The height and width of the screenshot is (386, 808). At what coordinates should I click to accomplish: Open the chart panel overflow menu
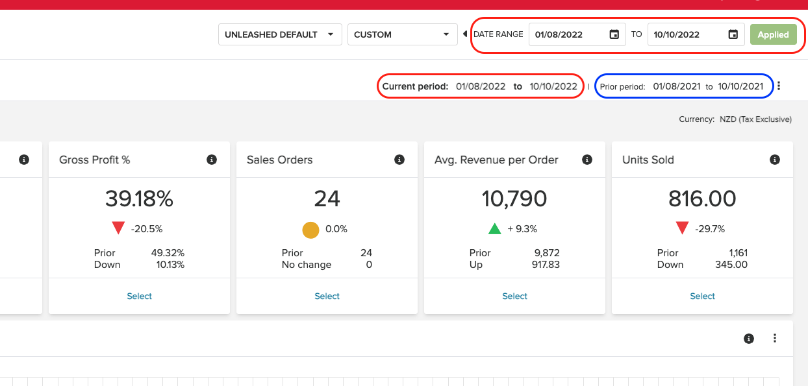click(x=774, y=338)
